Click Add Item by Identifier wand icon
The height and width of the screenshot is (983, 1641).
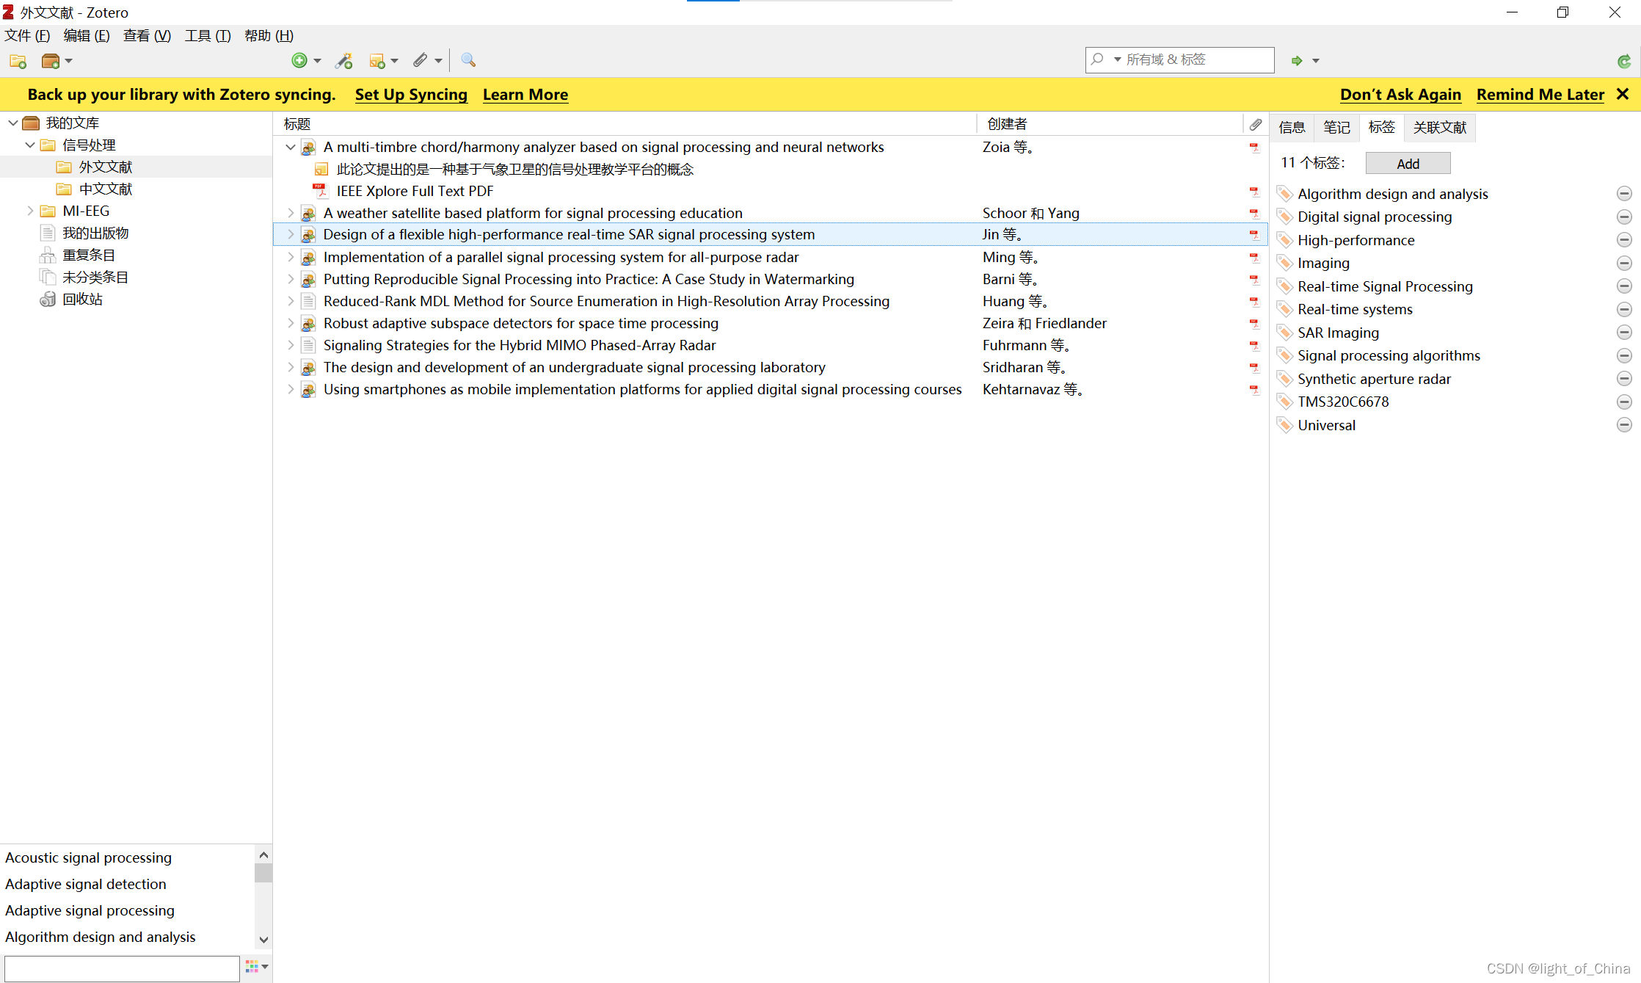coord(343,61)
